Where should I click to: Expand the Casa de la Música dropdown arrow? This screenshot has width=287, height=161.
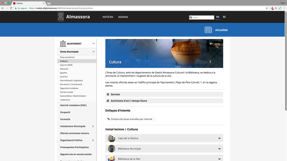click(219, 138)
